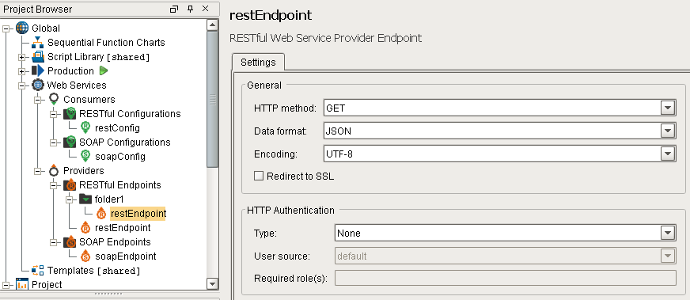The image size is (690, 300).
Task: Select the soapConfig tree item label
Action: (x=120, y=157)
